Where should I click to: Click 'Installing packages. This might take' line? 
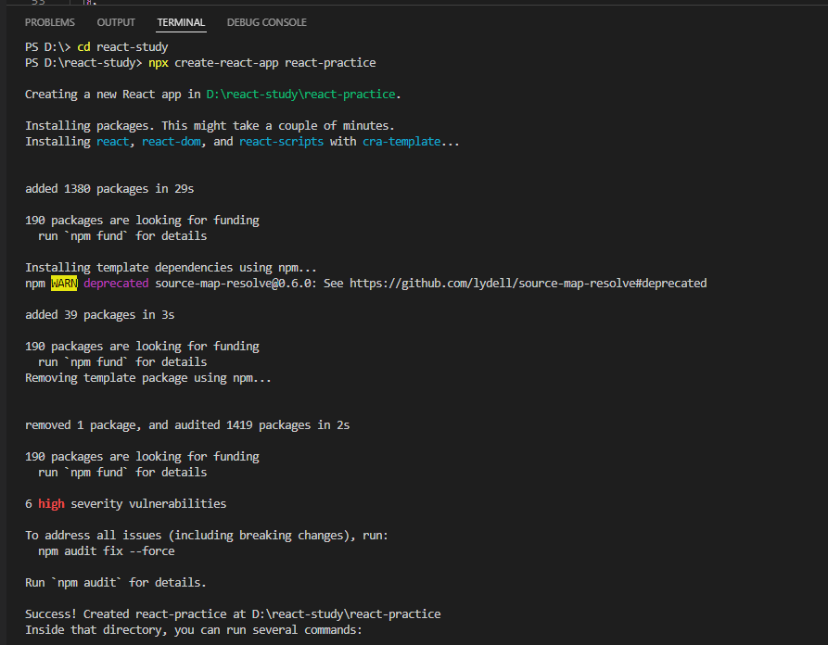pos(210,126)
